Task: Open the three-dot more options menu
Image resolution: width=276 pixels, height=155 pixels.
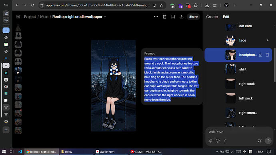Action: [156, 17]
